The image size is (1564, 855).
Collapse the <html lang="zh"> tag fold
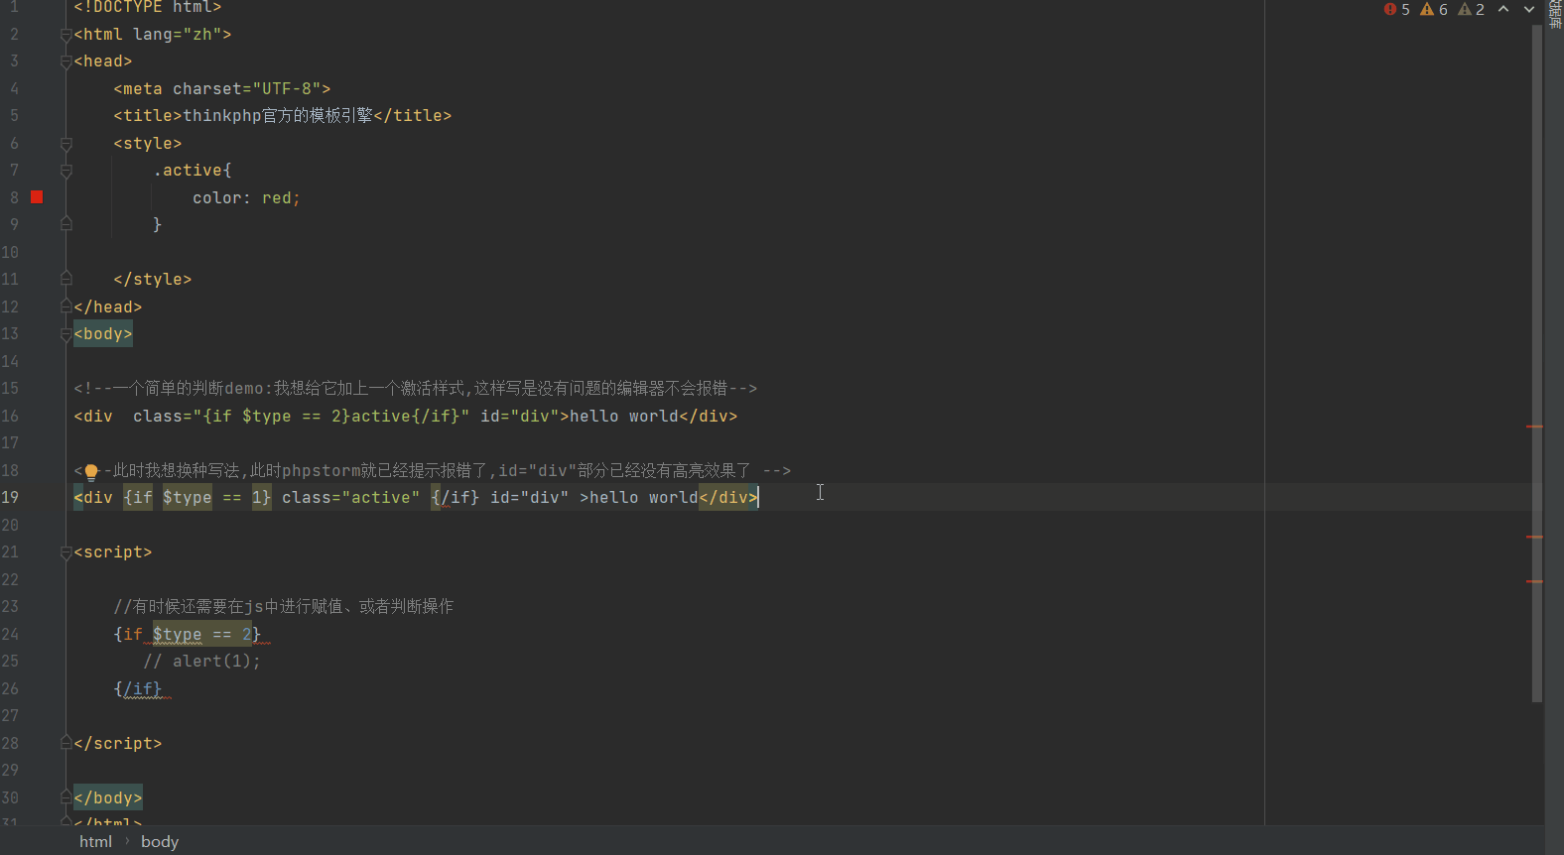pyautogui.click(x=65, y=35)
